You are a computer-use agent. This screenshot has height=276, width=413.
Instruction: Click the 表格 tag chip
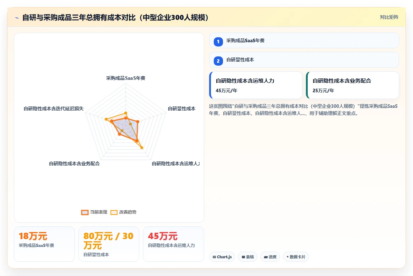tap(248, 257)
